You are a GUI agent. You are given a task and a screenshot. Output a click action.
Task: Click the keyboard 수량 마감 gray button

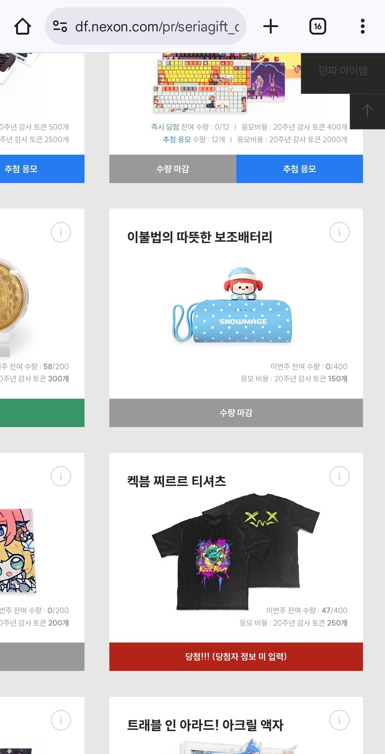(173, 169)
